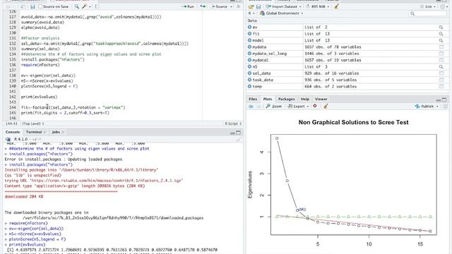View mydata in table viewer icon
The height and width of the screenshot is (254, 452).
coord(441,47)
